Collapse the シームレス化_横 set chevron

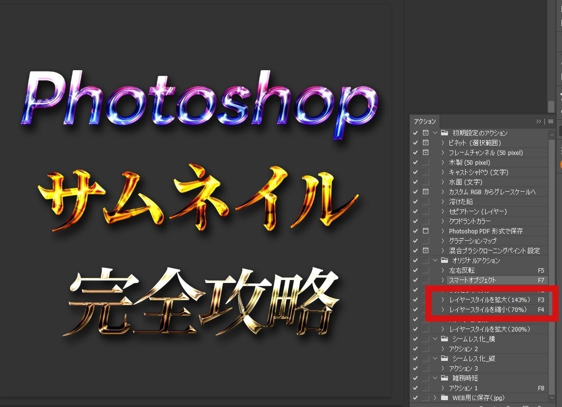tap(435, 339)
